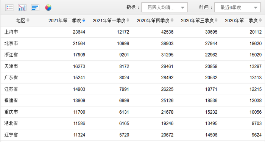Expand the 最近6季度 dropdown arrow

tap(256, 8)
